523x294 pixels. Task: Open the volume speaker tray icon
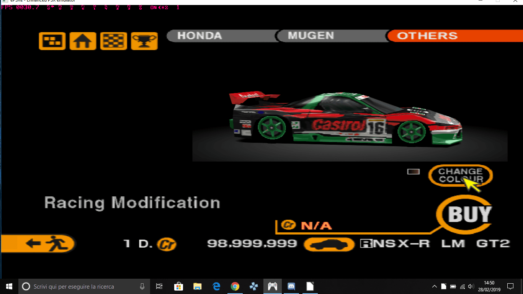[471, 286]
